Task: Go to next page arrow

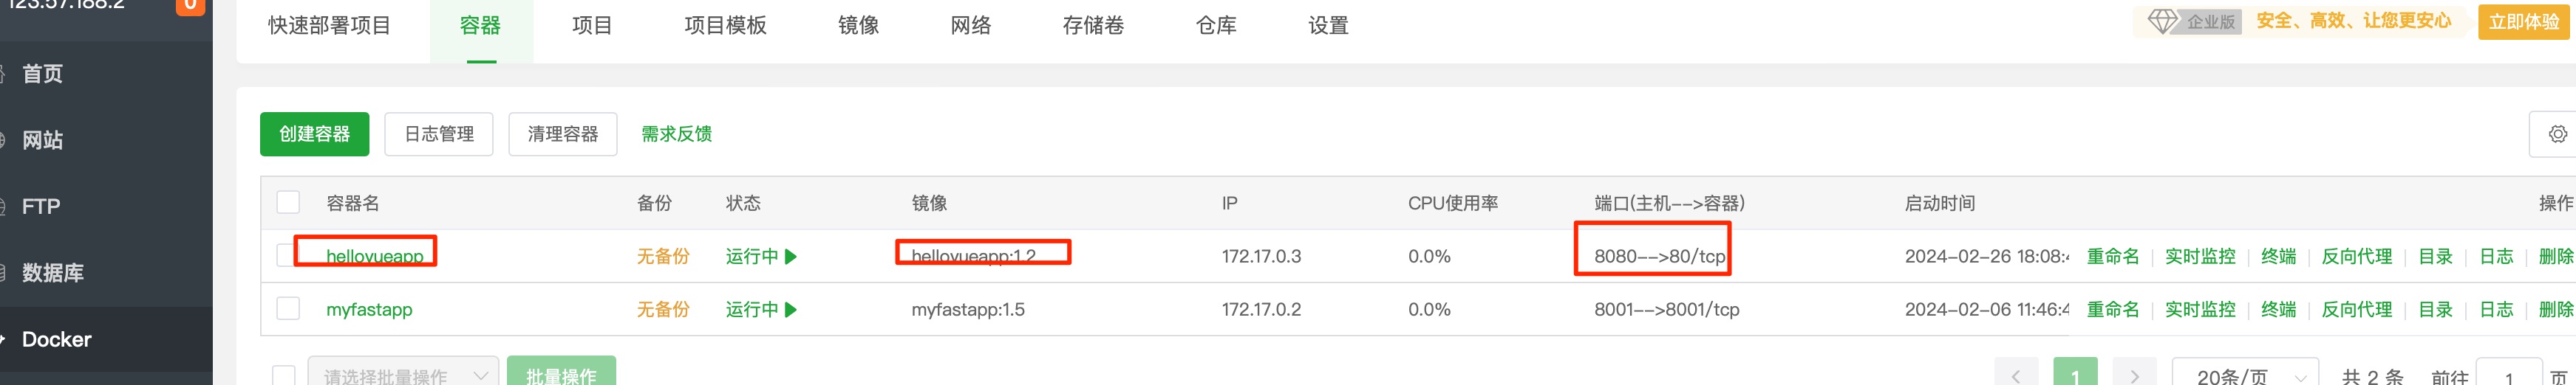Action: [2134, 375]
